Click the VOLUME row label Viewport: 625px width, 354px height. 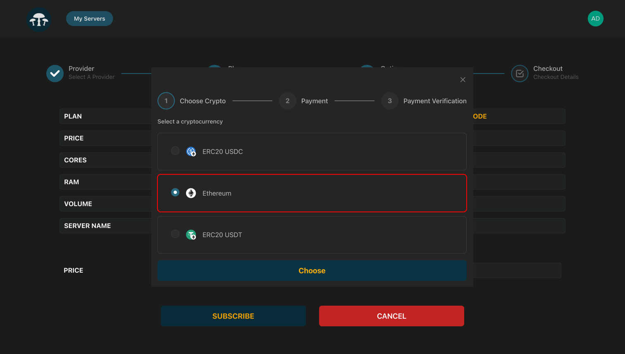tap(78, 204)
